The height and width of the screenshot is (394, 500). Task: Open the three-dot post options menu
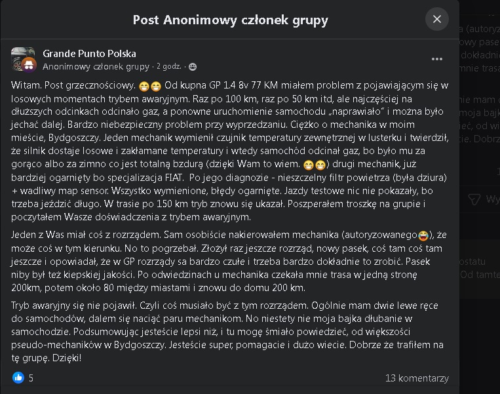pyautogui.click(x=437, y=59)
